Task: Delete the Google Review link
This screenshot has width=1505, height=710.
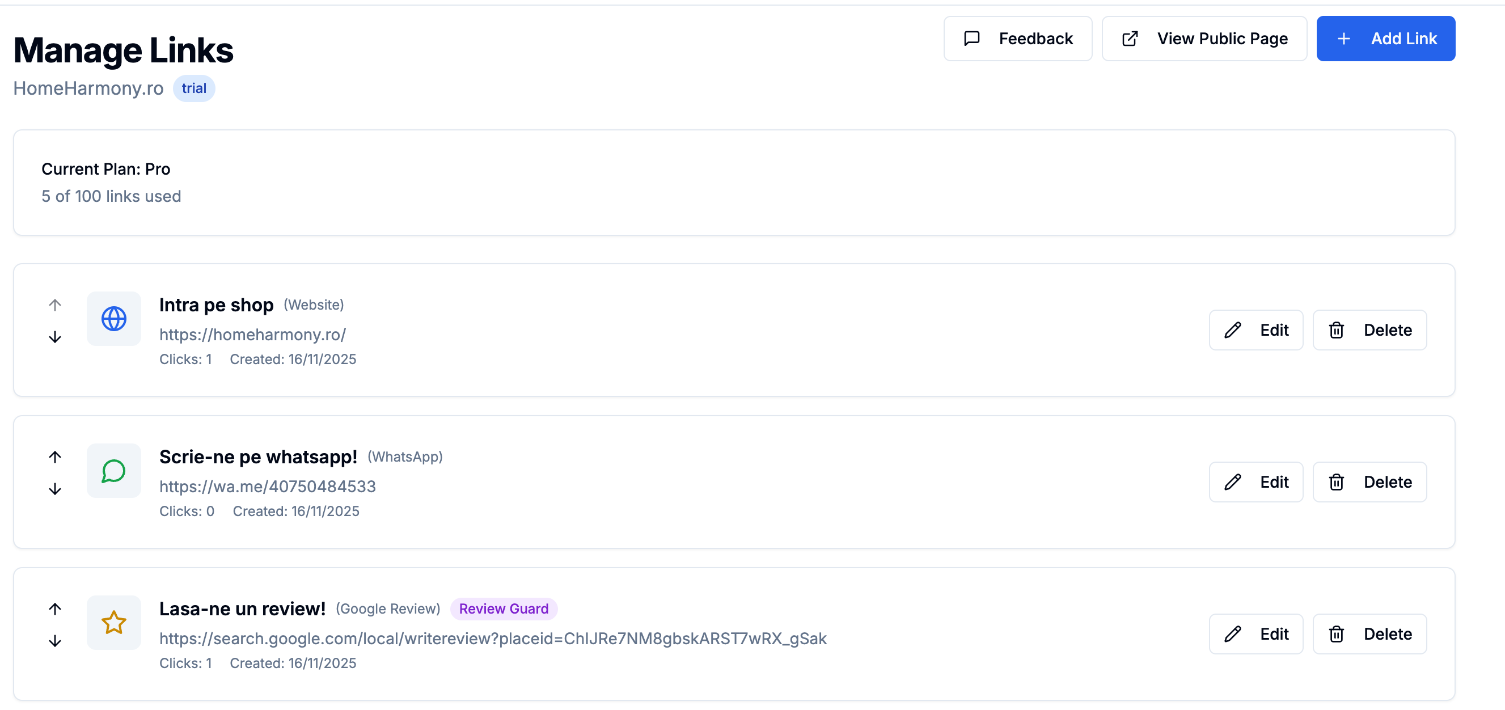Action: click(x=1369, y=634)
